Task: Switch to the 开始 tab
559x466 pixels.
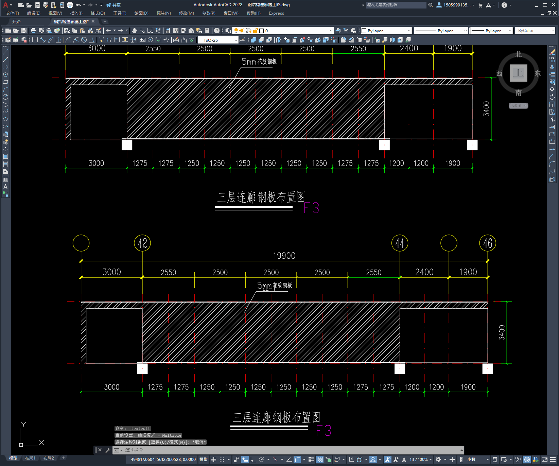Action: click(16, 21)
